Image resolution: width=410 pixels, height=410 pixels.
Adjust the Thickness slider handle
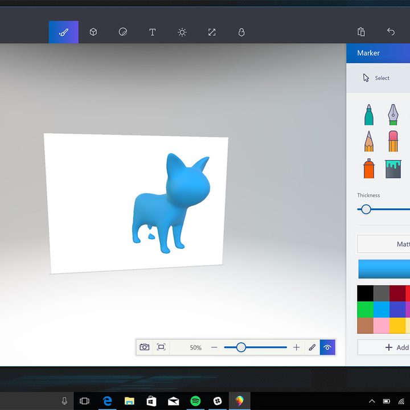366,209
